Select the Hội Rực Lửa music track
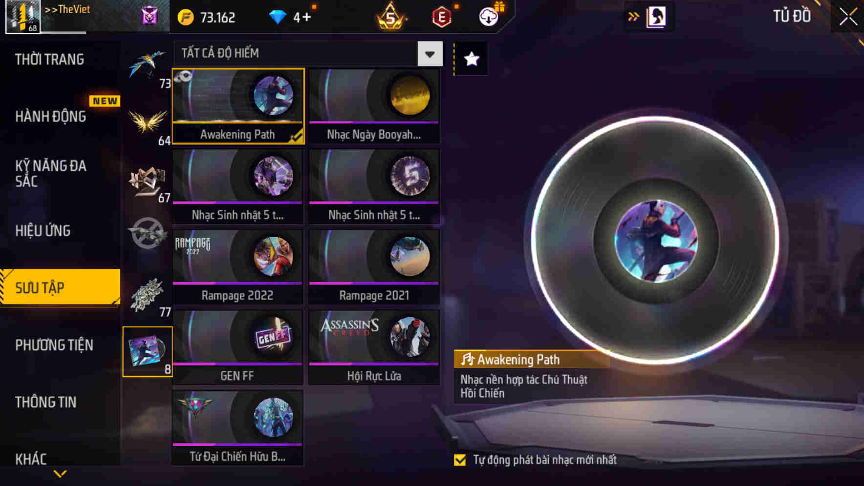 coord(374,347)
